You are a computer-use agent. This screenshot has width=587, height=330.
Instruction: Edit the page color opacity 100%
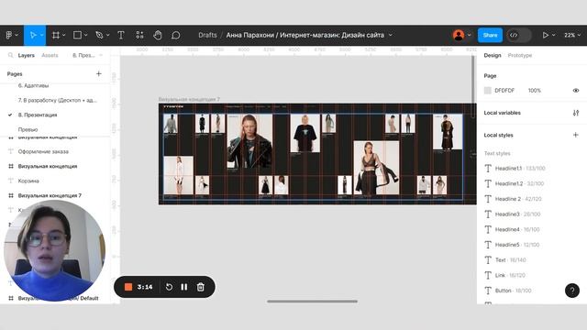[534, 91]
